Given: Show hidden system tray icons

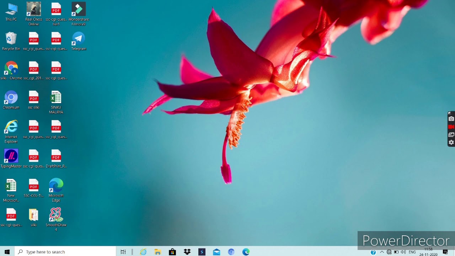Looking at the screenshot, I should 382,252.
